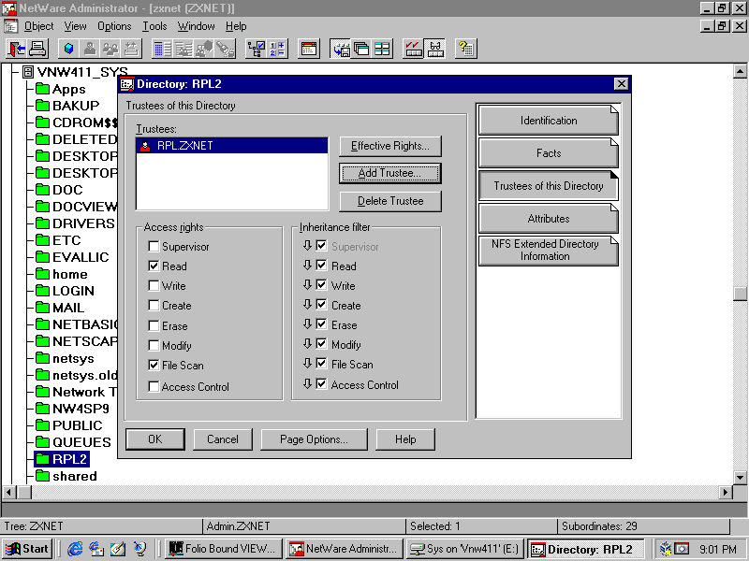This screenshot has height=561, width=749.
Task: Open NFS Extended Directory Information page
Action: 549,251
